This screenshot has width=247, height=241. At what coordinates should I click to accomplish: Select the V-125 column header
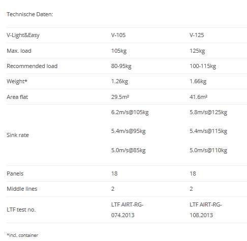point(197,35)
